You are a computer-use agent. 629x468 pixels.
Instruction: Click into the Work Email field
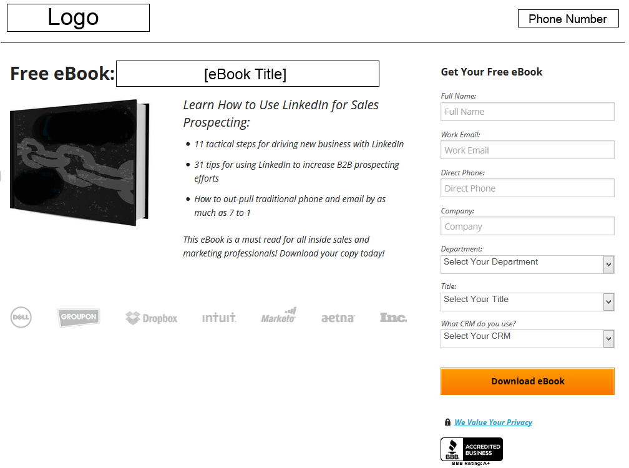(x=527, y=150)
